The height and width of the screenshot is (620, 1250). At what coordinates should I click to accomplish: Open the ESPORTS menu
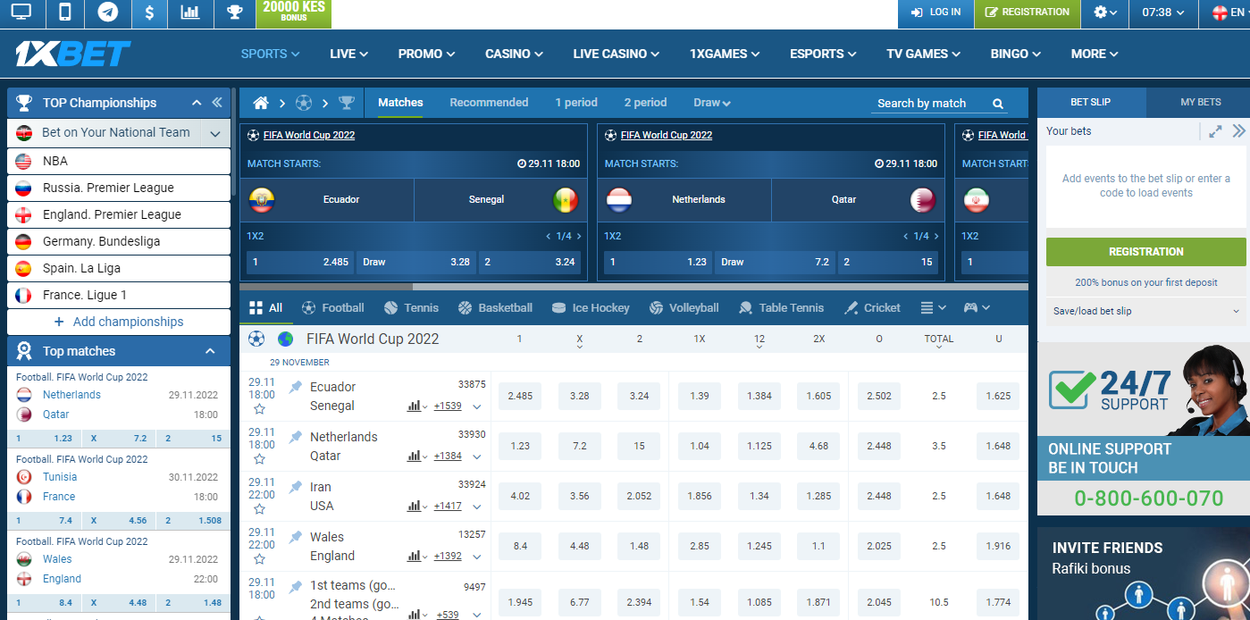823,54
